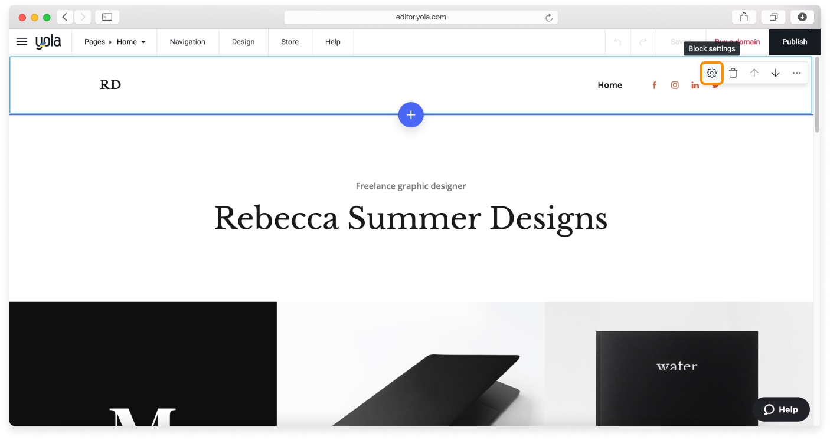The image size is (830, 440).
Task: Move block down with arrow icon
Action: tap(775, 73)
